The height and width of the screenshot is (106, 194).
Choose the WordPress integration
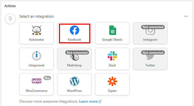(74, 84)
